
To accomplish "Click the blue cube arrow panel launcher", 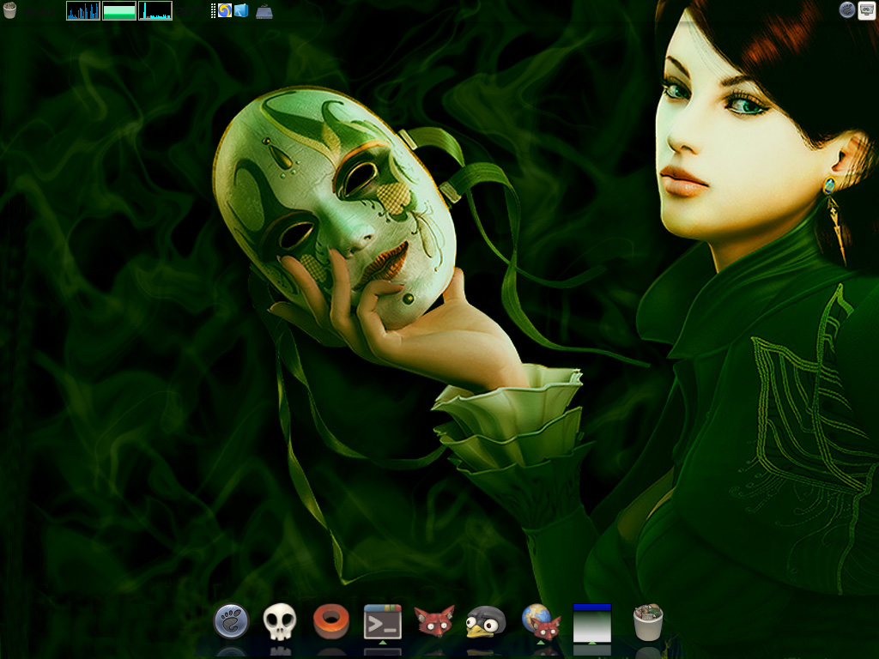I will (x=241, y=10).
